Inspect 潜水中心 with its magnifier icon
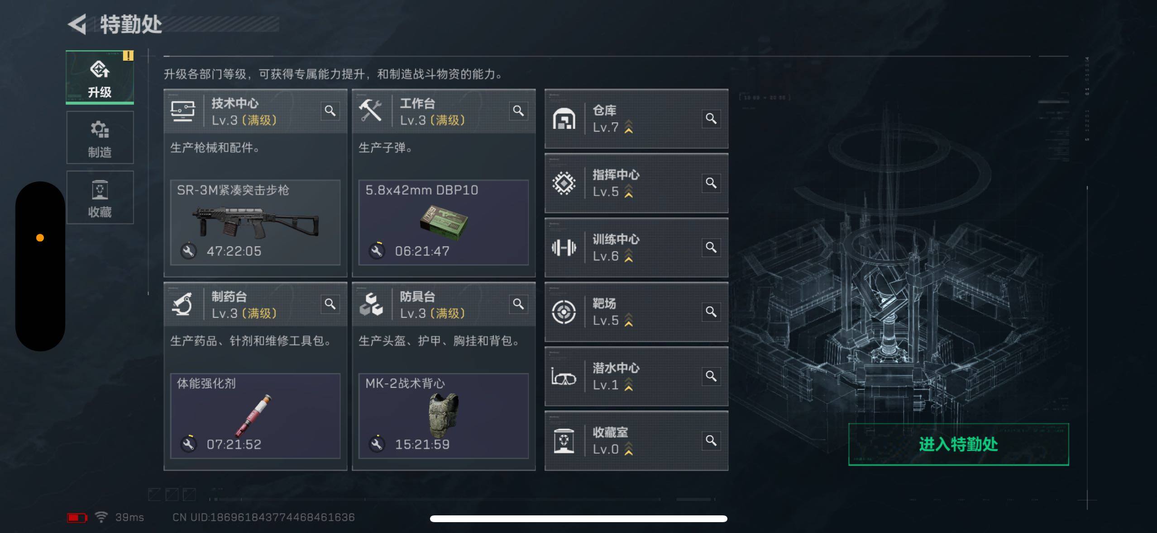Image resolution: width=1157 pixels, height=533 pixels. (x=711, y=376)
